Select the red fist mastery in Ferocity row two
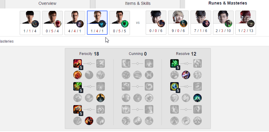The width and height of the screenshot is (269, 132). [x=78, y=75]
